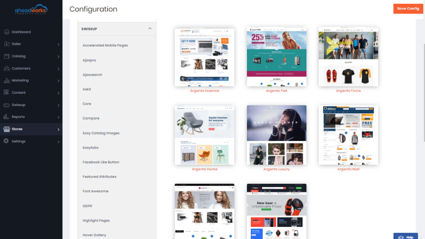The height and width of the screenshot is (239, 425).
Task: Expand the Content submenu arrow
Action: tap(58, 93)
